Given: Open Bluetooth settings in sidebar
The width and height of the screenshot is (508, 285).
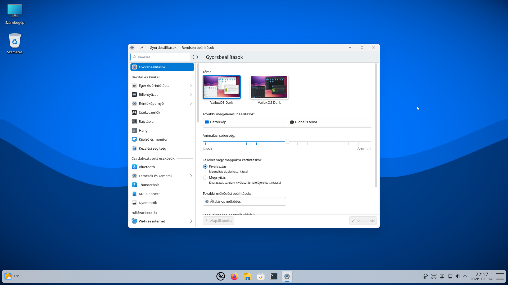Looking at the screenshot, I should pyautogui.click(x=147, y=167).
